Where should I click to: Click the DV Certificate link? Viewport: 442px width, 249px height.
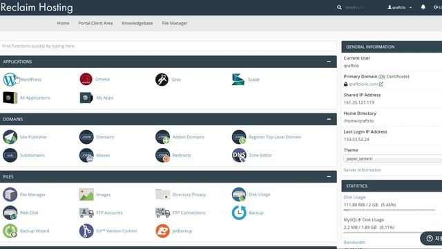tap(394, 77)
